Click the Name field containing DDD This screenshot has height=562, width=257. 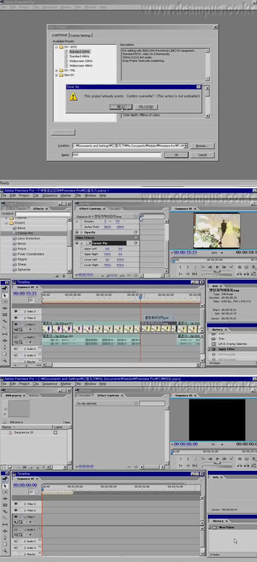point(116,155)
